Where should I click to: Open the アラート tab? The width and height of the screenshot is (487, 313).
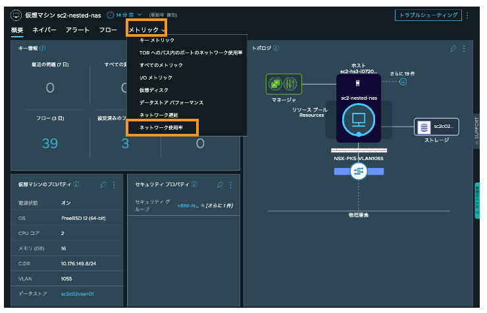click(x=78, y=30)
